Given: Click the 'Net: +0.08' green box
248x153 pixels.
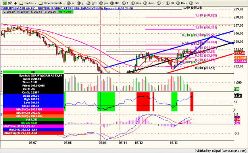Looking at the screenshot, I should tap(65, 12).
